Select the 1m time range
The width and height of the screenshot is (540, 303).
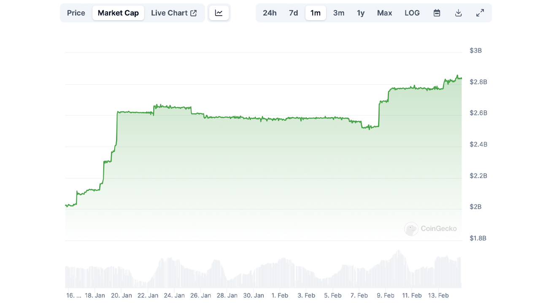pyautogui.click(x=316, y=13)
